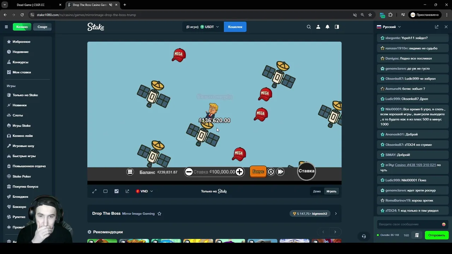Open the tab search dropdown arrow

click(5, 5)
